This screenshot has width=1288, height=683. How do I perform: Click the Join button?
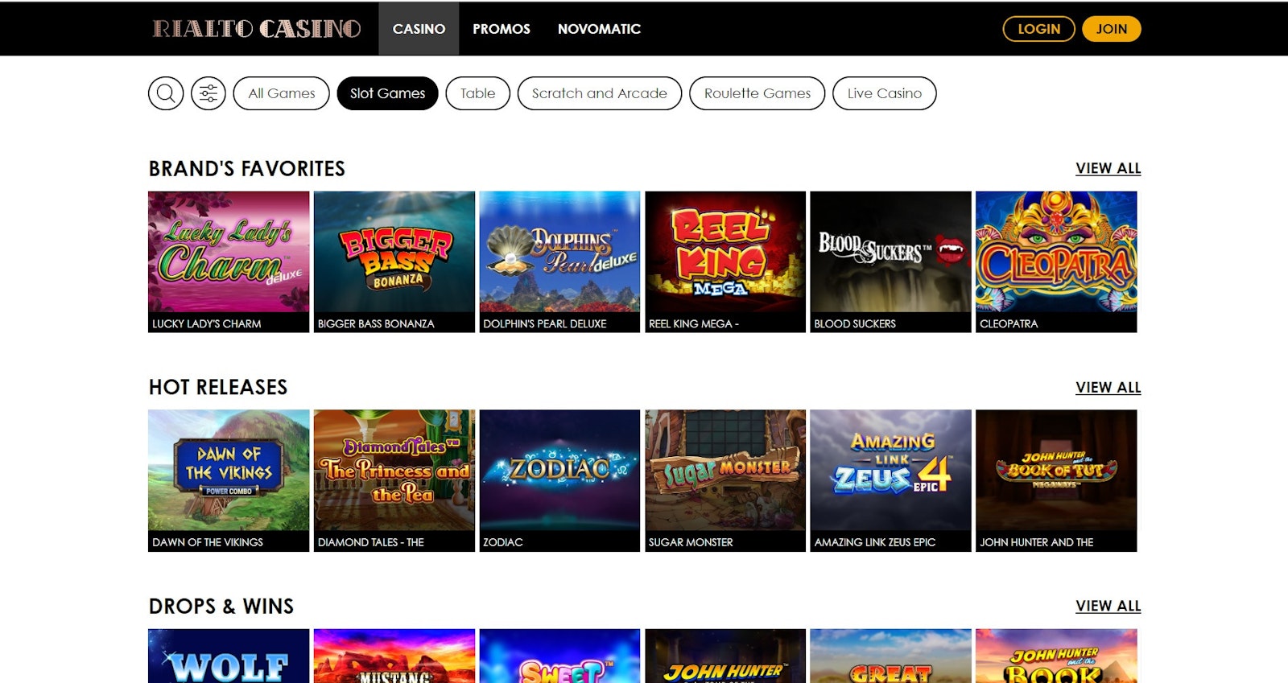(1112, 29)
